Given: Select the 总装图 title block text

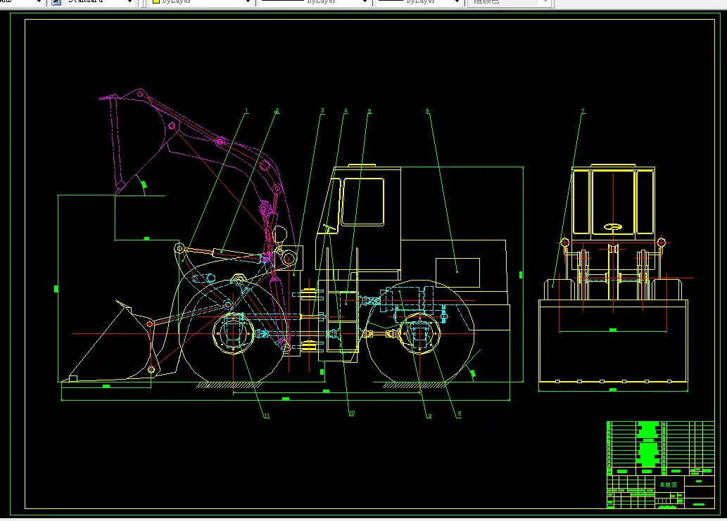Looking at the screenshot, I should pos(668,485).
